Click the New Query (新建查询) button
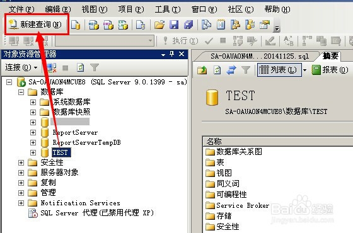The width and height of the screenshot is (353, 233). pyautogui.click(x=35, y=25)
